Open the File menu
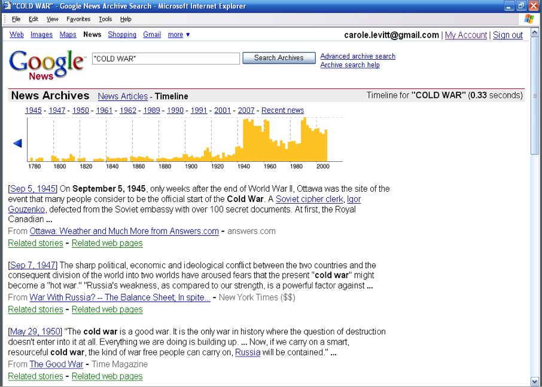 [16, 19]
